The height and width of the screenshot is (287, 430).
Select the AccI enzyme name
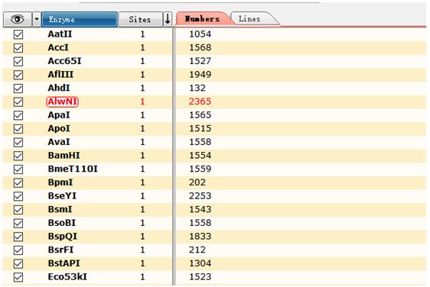(x=58, y=47)
